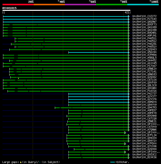Image resolution: width=161 pixels, height=164 pixels.
Task: Click the arrowhead ending the UniRef100_Q56X90 alignment
Action: click(x=129, y=52)
